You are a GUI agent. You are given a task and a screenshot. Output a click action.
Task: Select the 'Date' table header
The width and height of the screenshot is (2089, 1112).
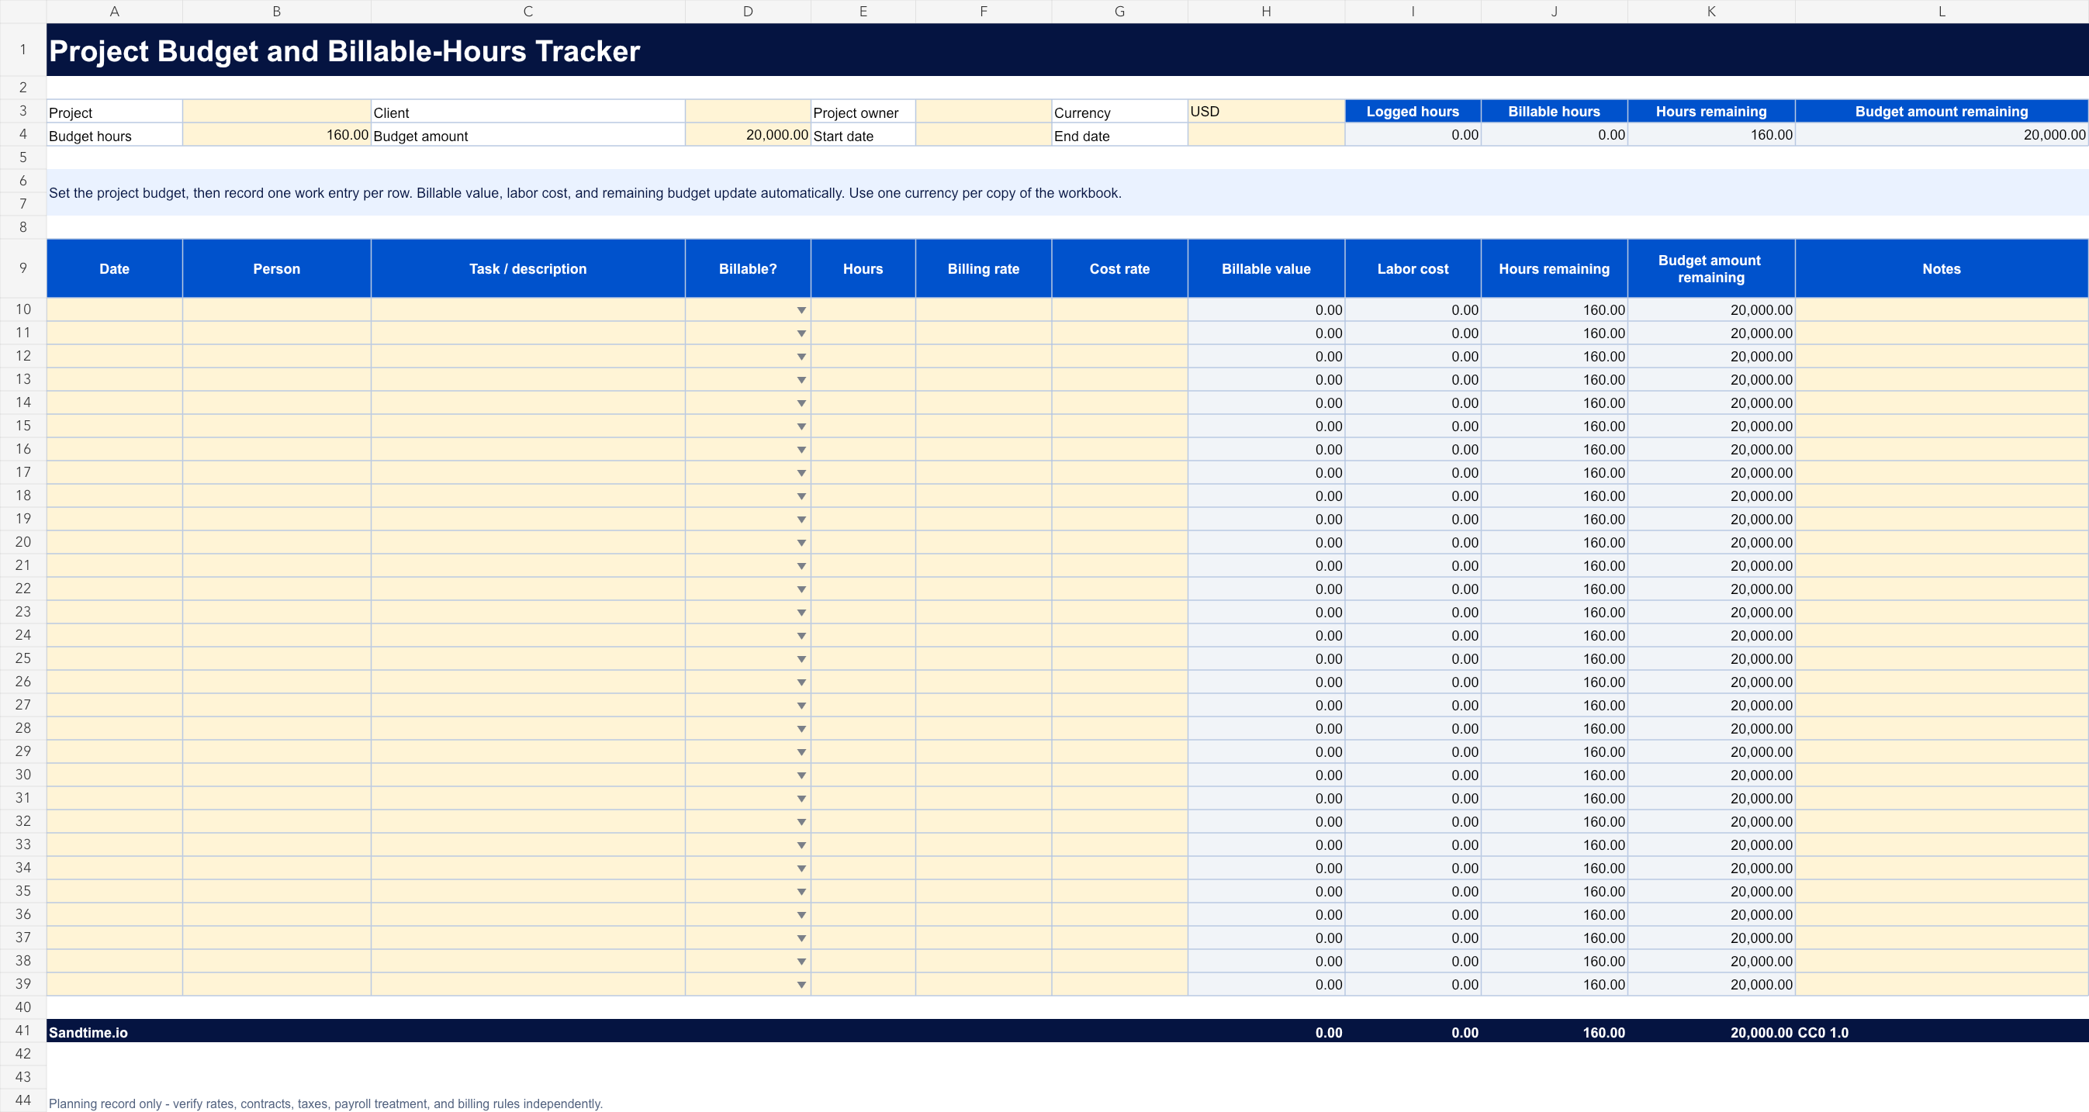click(114, 268)
